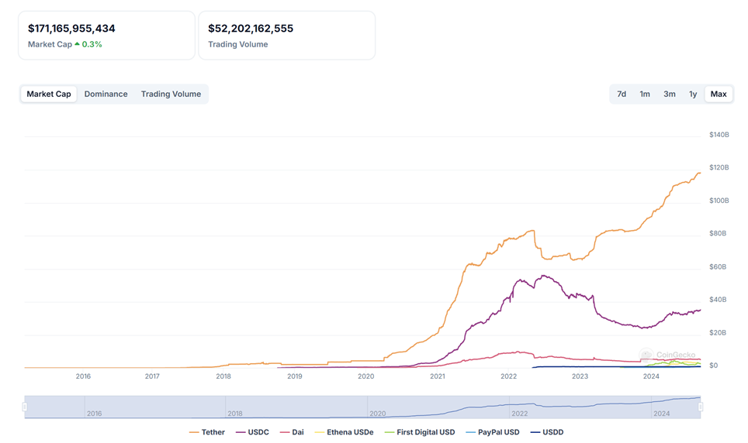Toggle the USDC series legend marker

[x=241, y=432]
